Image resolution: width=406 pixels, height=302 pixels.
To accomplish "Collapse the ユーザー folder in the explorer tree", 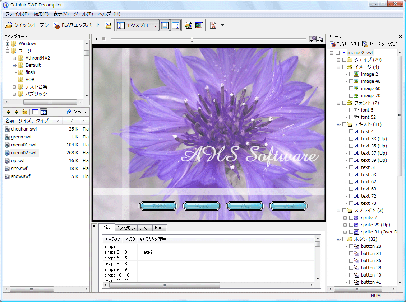I will pos(8,51).
